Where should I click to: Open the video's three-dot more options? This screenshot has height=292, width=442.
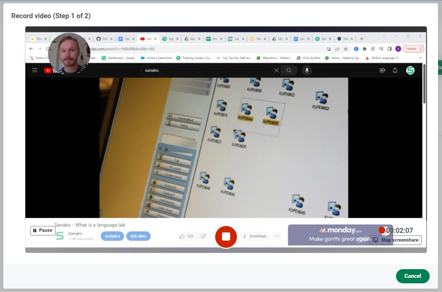point(277,236)
